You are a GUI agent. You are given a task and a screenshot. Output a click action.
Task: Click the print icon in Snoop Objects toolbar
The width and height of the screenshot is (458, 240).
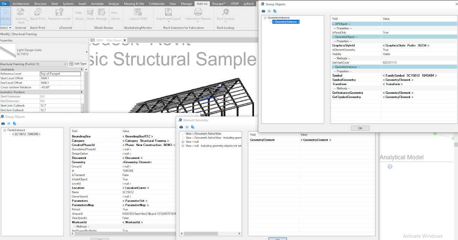(x=263, y=11)
